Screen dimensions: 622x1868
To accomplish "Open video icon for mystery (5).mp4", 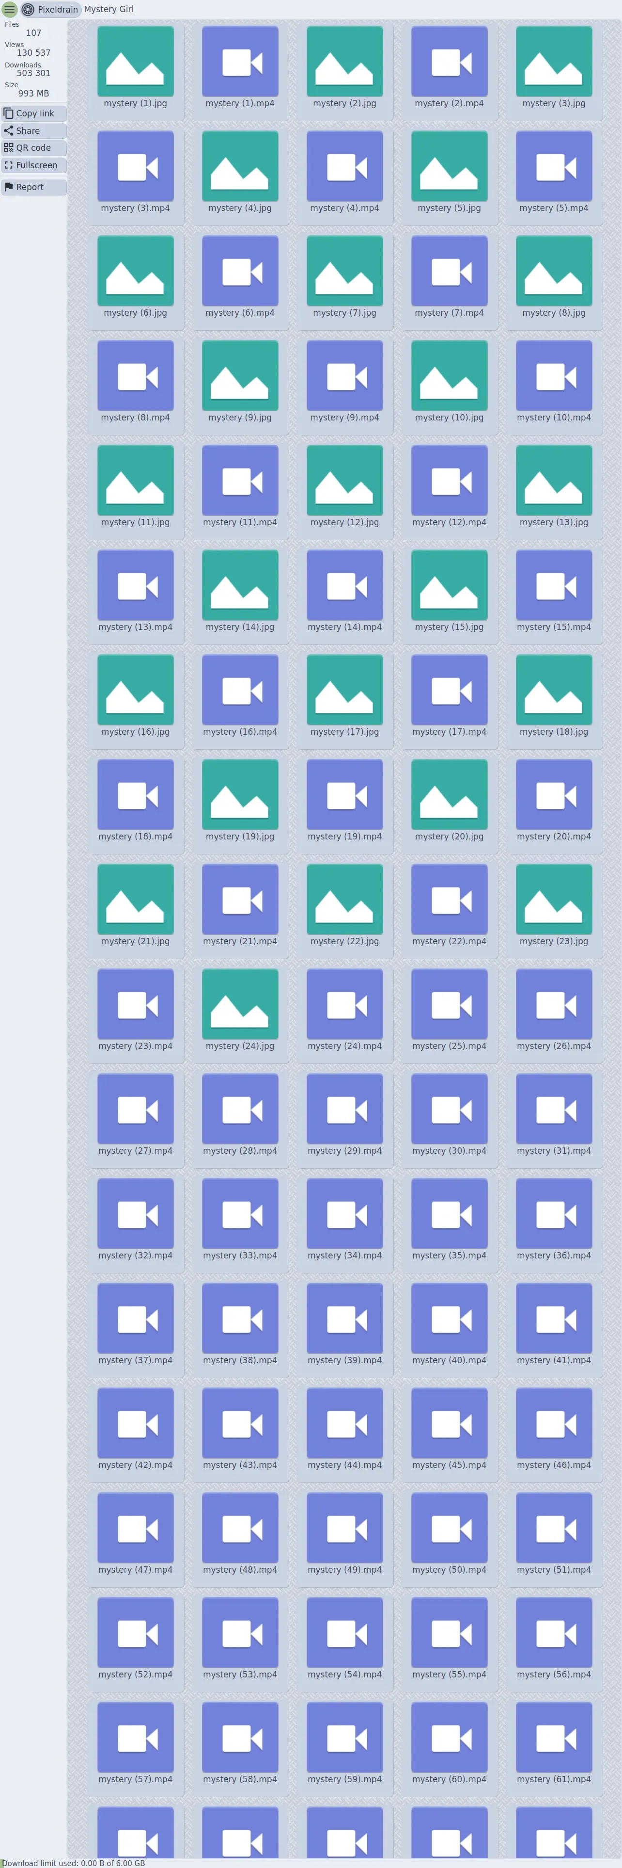I will (554, 166).
